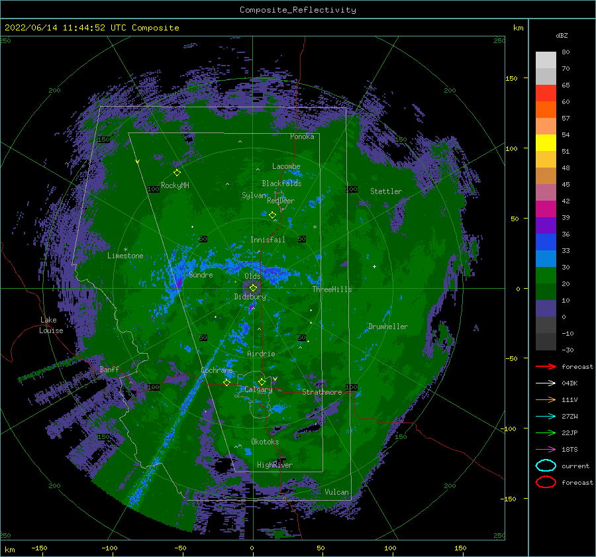This screenshot has height=557, width=596.
Task: Click the magenta swatch between 42 and 39 dBZ
Action: pos(546,209)
